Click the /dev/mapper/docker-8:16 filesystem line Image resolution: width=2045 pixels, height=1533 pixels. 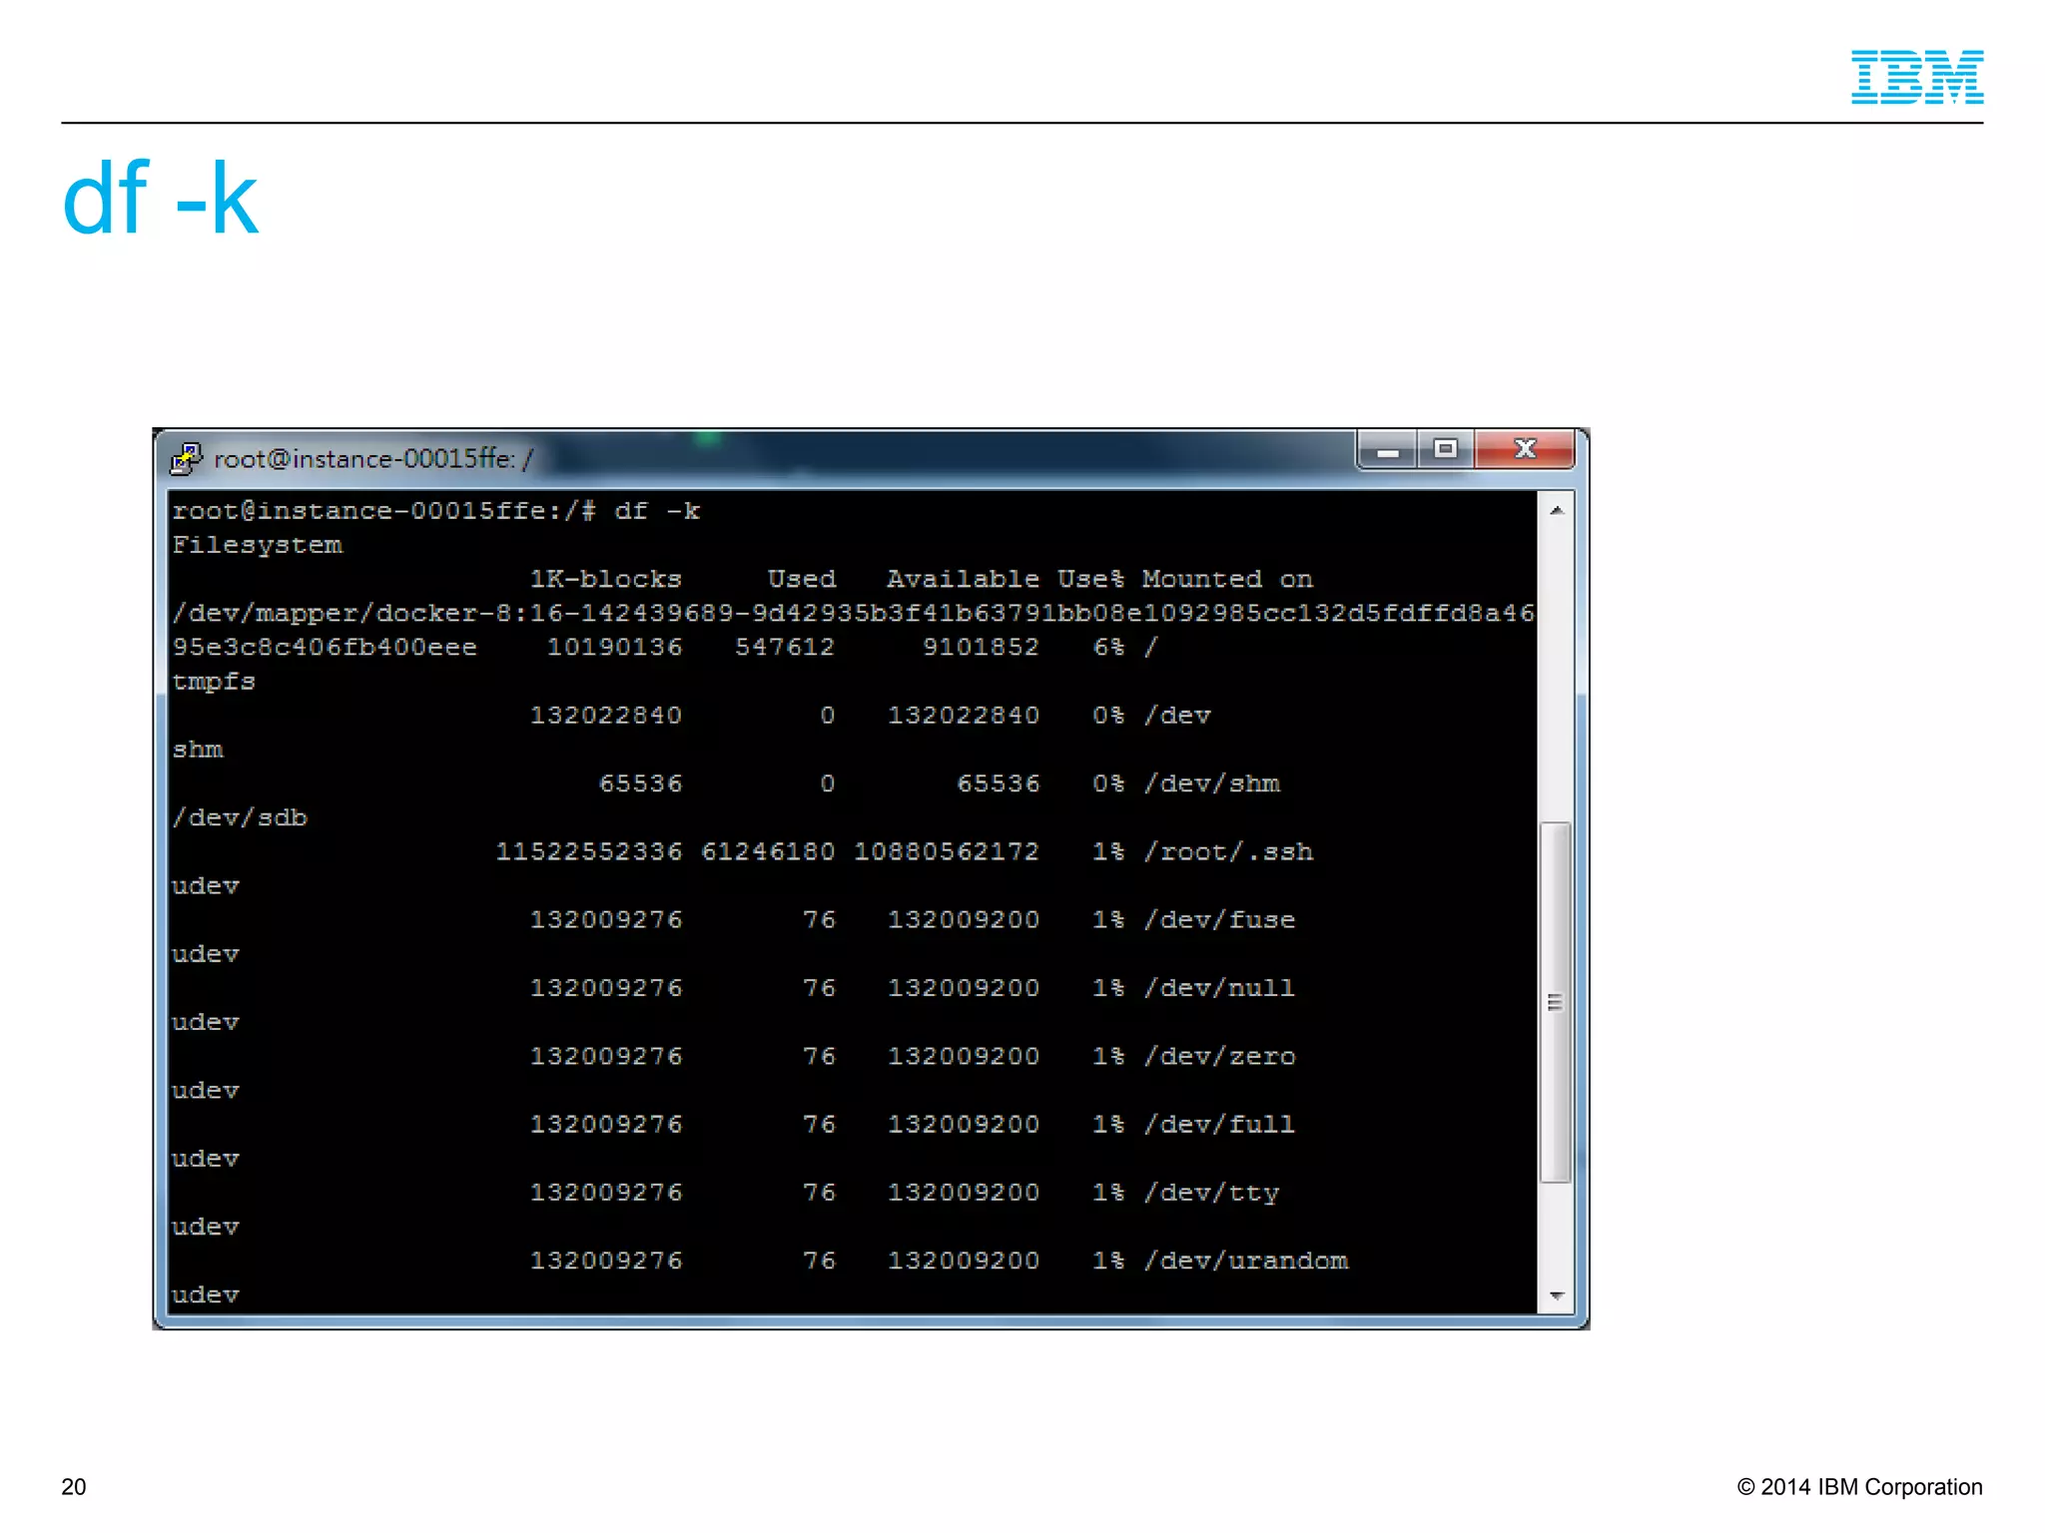pyautogui.click(x=853, y=613)
